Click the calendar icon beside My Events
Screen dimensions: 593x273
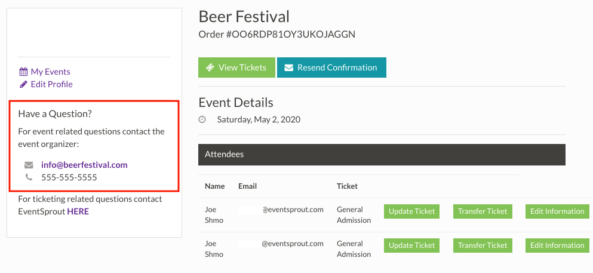pos(23,72)
